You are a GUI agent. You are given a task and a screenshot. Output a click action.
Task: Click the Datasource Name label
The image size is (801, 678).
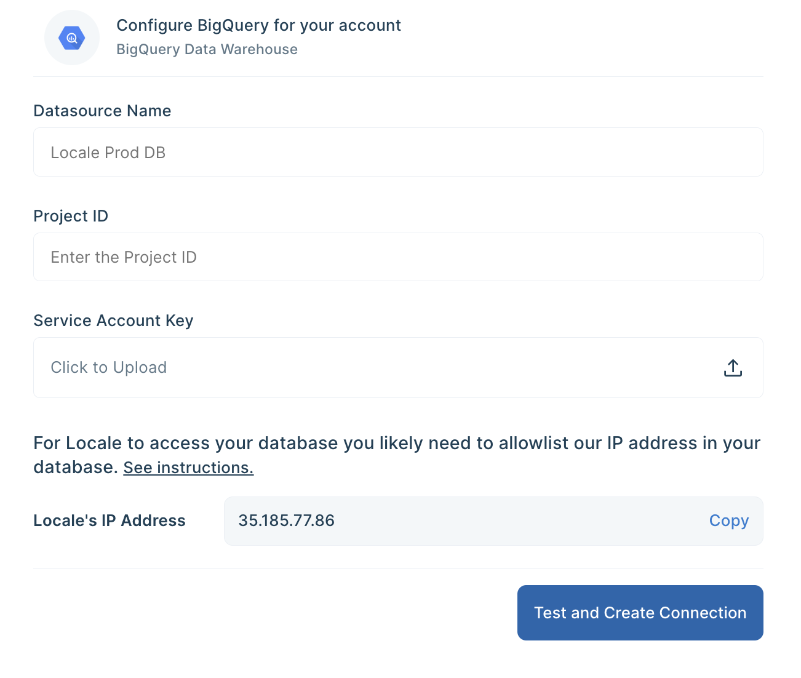(102, 111)
